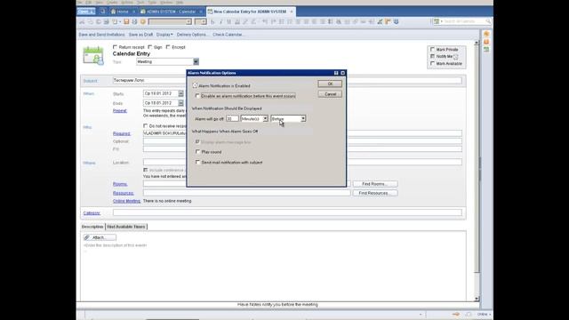
Task: Open the Minute(s) unit dropdown
Action: pos(265,118)
